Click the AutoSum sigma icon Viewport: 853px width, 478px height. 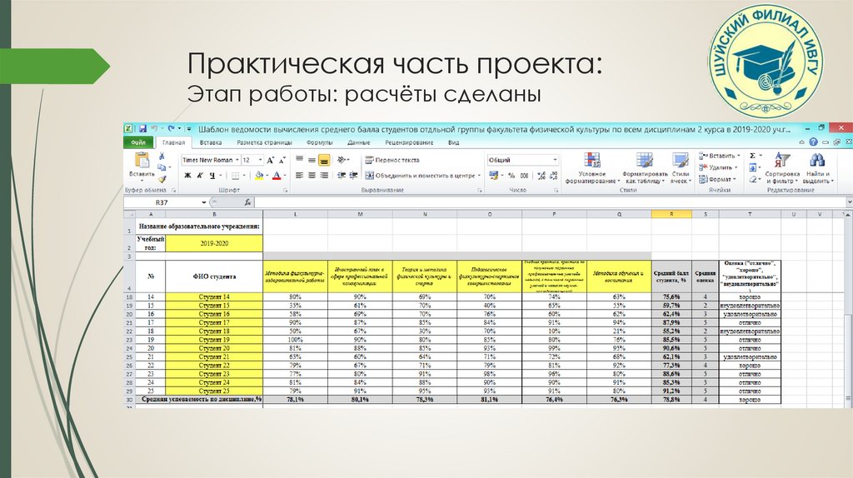(753, 156)
